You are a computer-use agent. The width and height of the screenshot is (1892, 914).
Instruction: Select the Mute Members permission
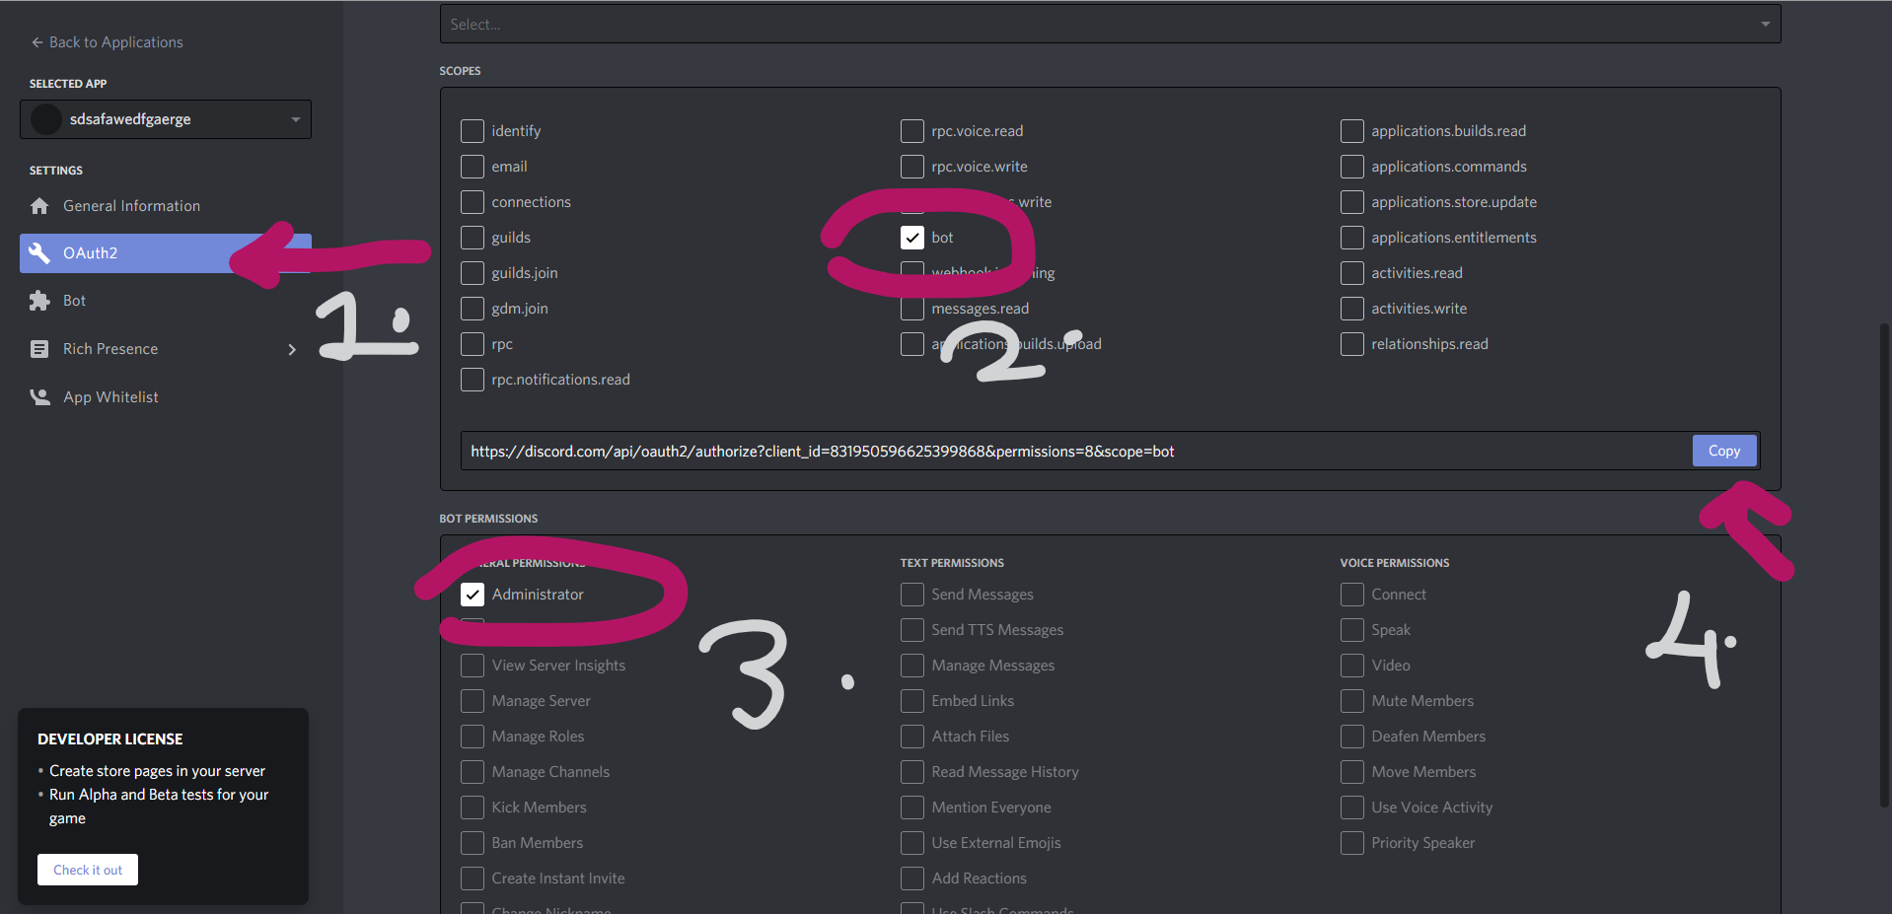(1352, 701)
